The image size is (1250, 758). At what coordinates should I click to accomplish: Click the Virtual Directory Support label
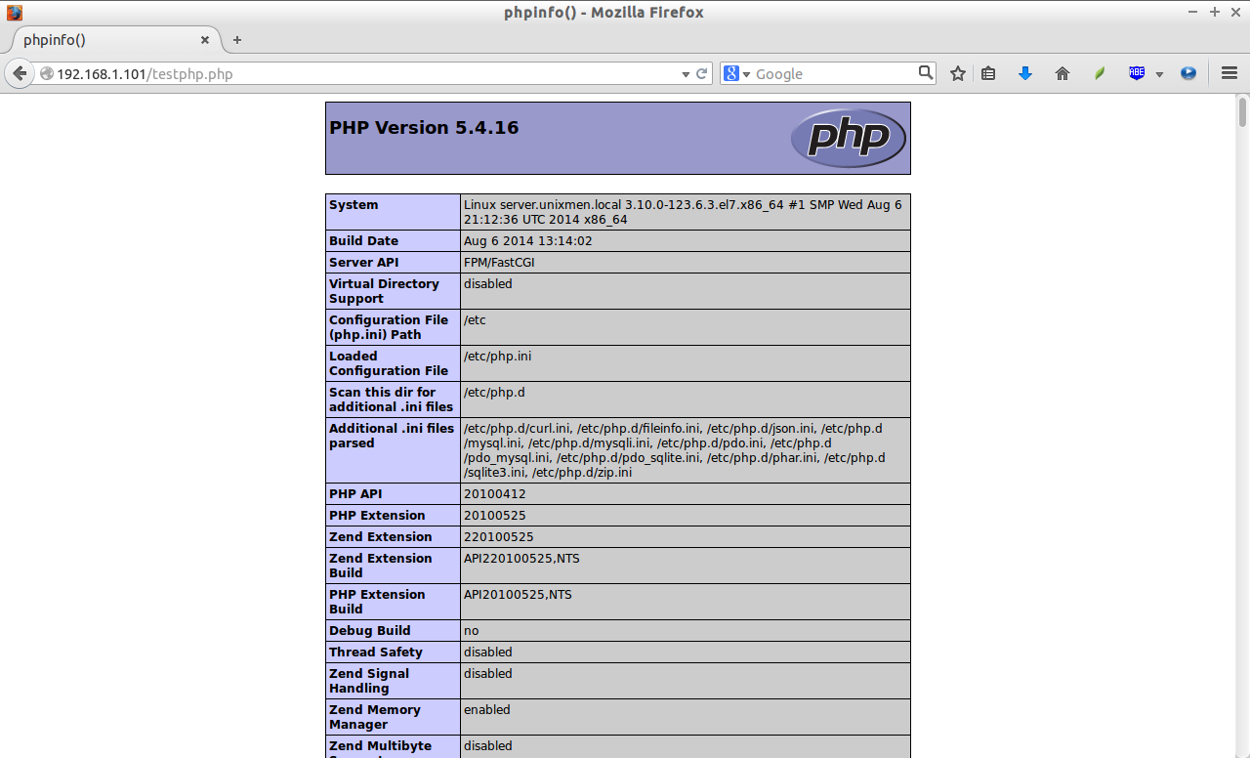click(x=384, y=291)
